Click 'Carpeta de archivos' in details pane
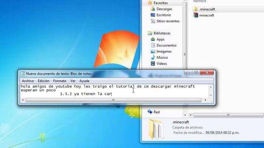This screenshot has height=148, width=264. [187, 127]
